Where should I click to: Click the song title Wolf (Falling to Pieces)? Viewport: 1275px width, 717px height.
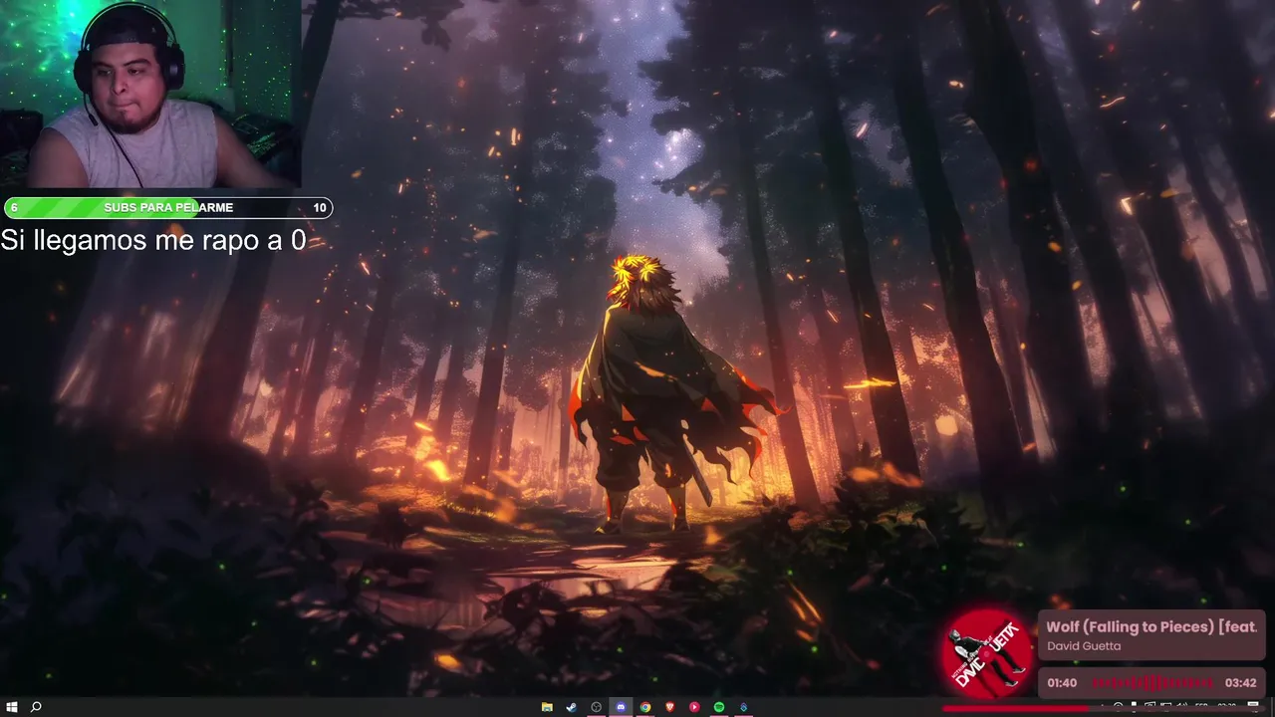tap(1151, 626)
